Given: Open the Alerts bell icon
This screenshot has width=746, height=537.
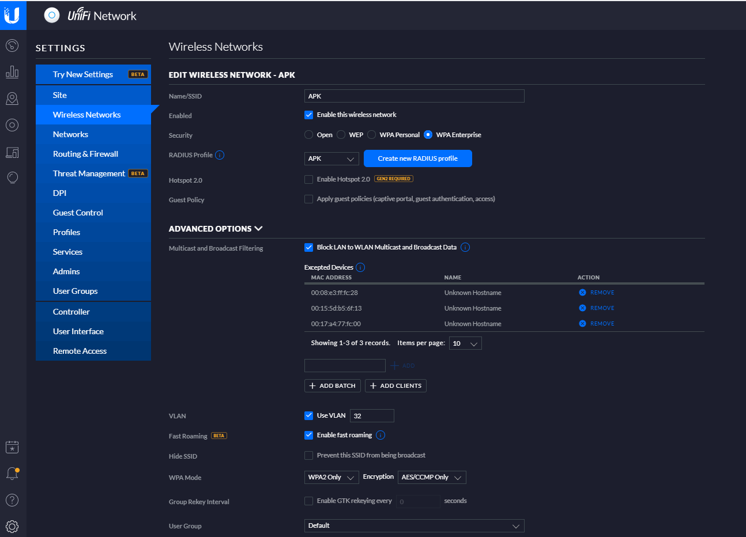Looking at the screenshot, I should point(12,473).
